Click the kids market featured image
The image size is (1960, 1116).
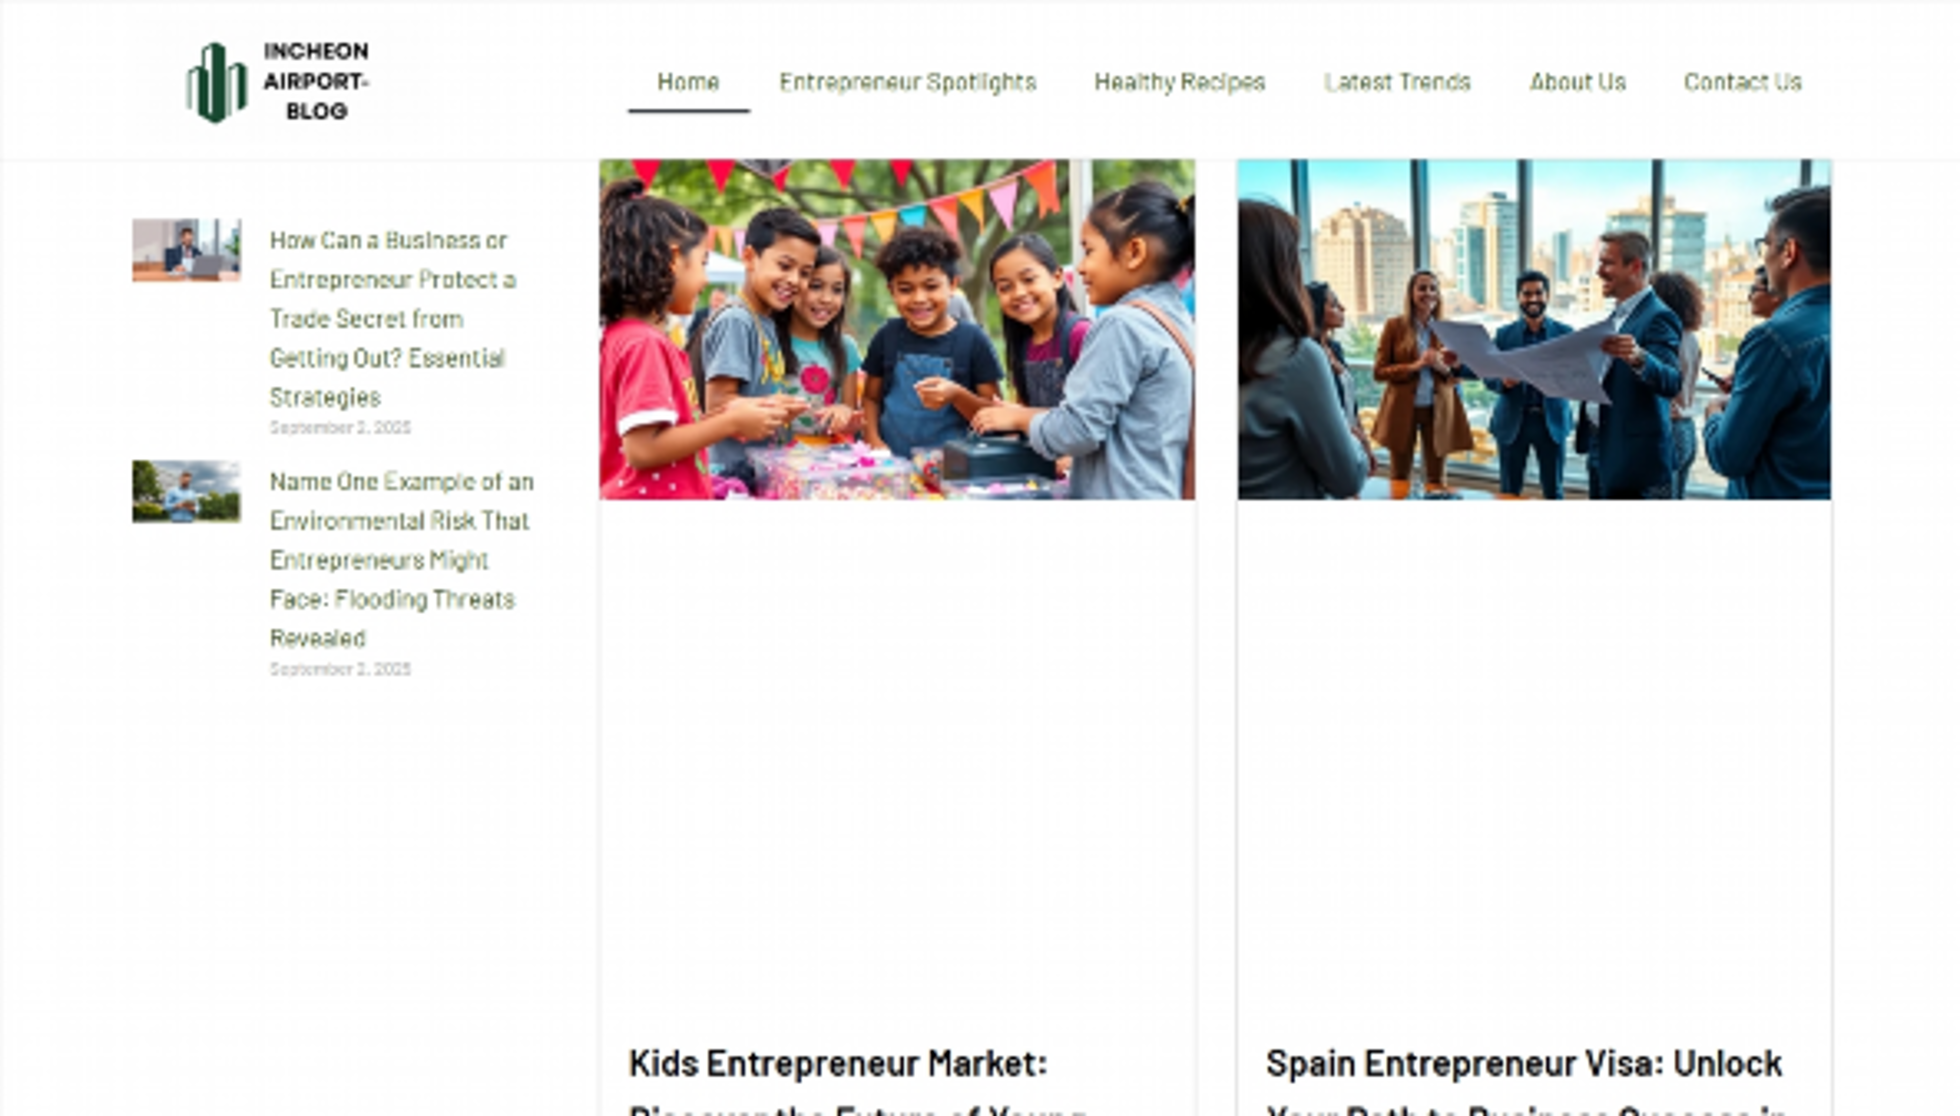click(x=896, y=330)
